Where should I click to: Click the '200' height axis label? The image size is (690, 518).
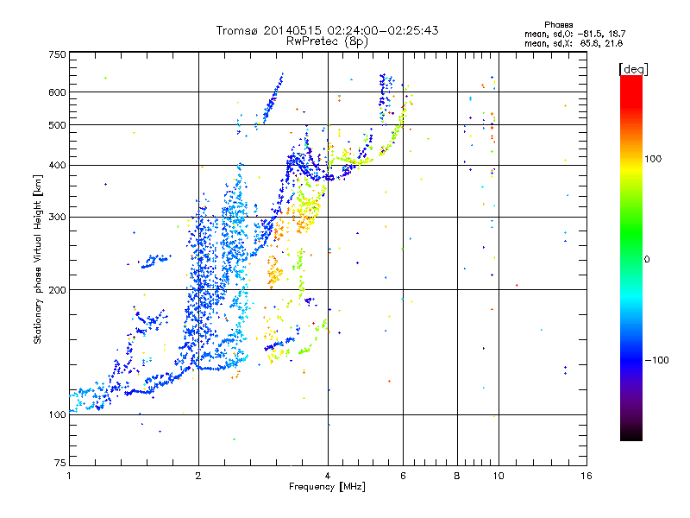point(58,290)
